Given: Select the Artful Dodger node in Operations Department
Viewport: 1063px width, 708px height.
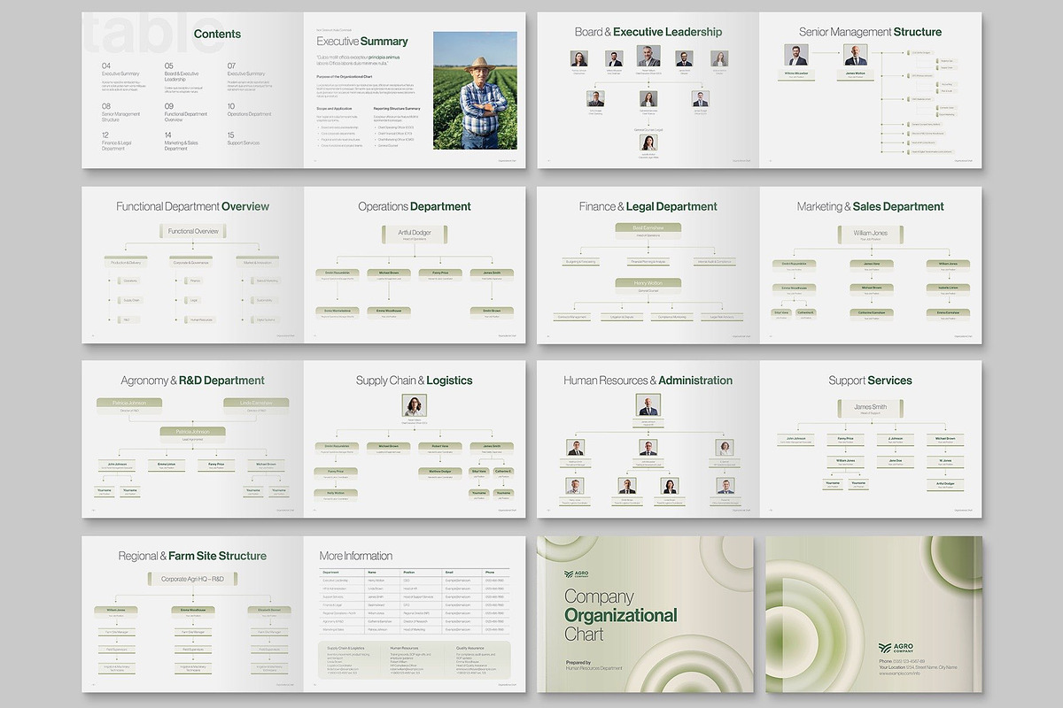Looking at the screenshot, I should point(415,233).
